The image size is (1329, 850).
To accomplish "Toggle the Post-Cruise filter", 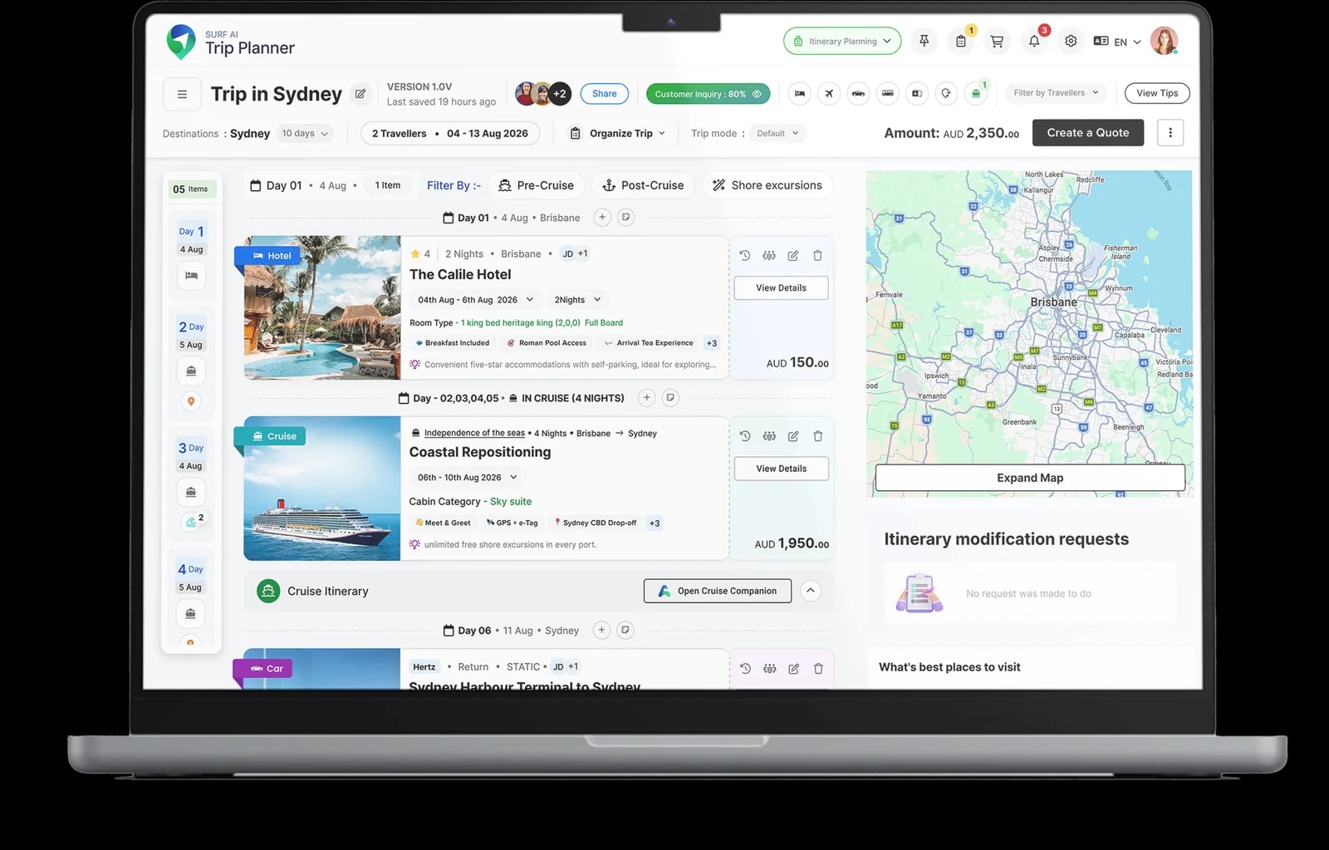I will tap(643, 185).
